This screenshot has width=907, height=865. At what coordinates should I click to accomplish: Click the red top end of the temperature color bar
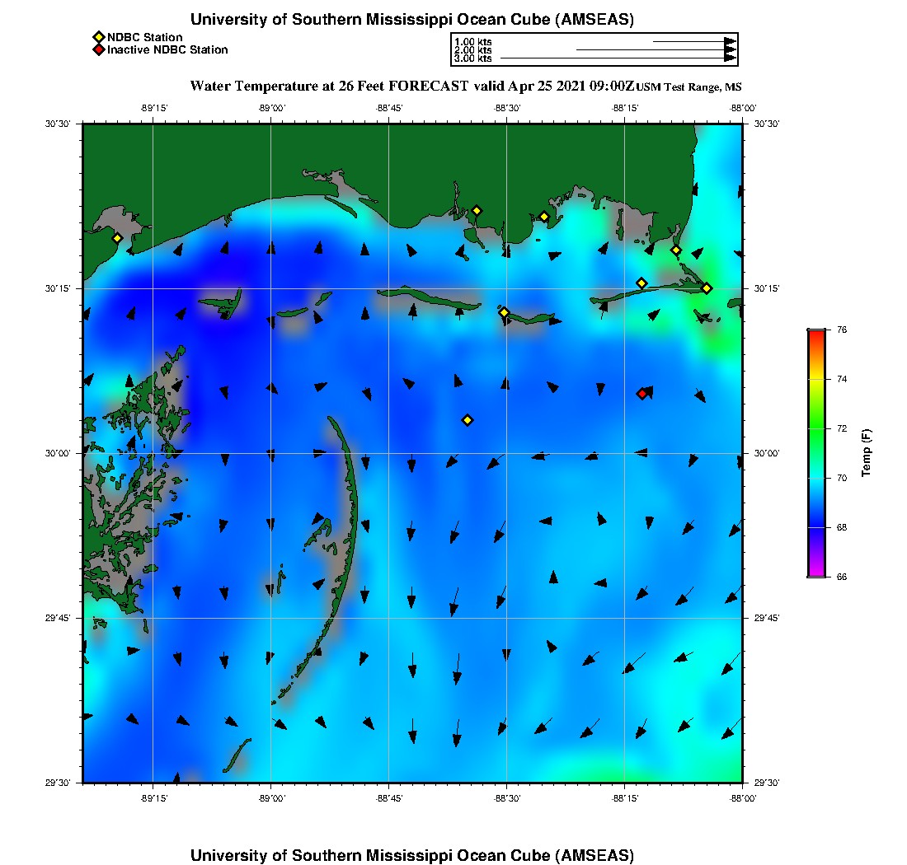816,332
